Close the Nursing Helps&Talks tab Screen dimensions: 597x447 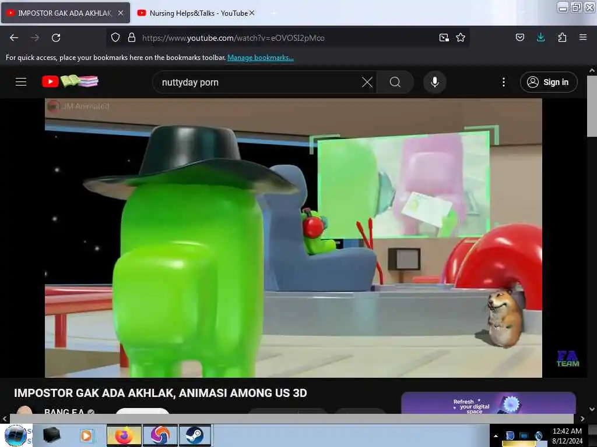[x=252, y=13]
